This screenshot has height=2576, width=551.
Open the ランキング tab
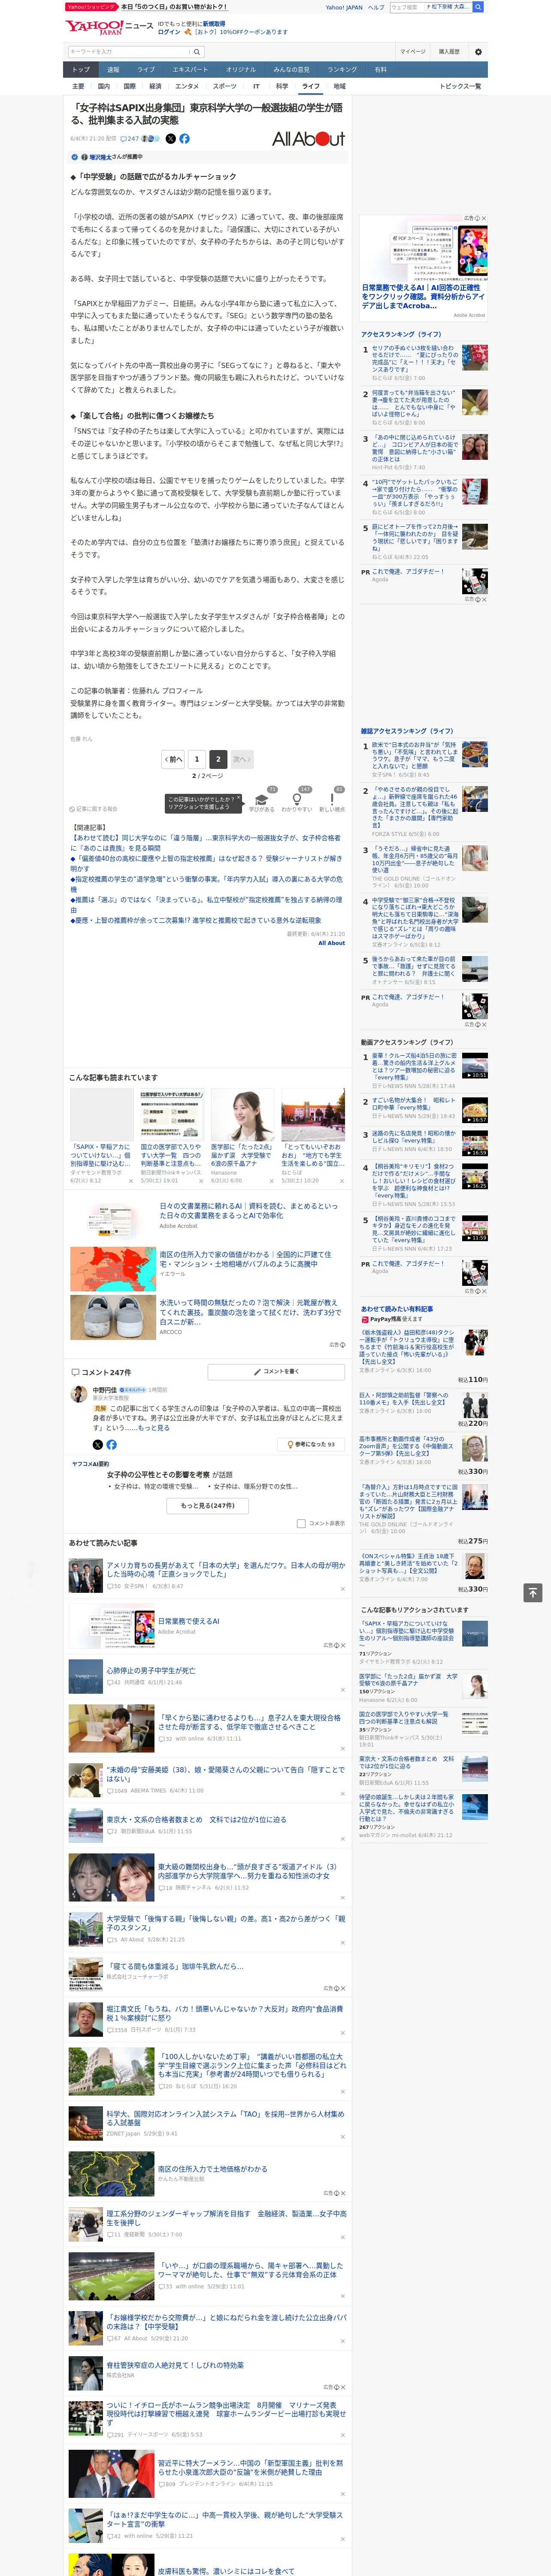(x=342, y=70)
